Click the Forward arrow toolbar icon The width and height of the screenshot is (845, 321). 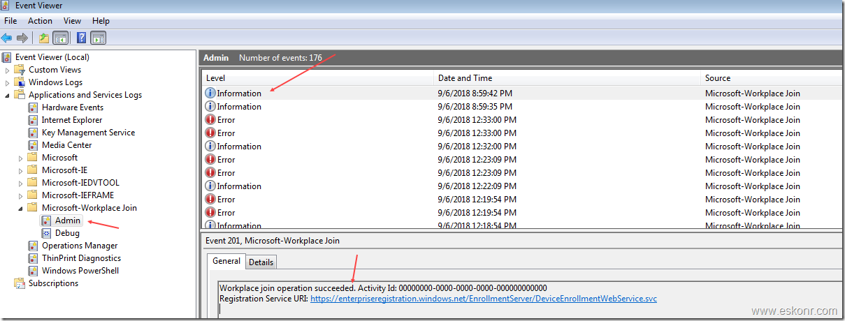coord(22,38)
